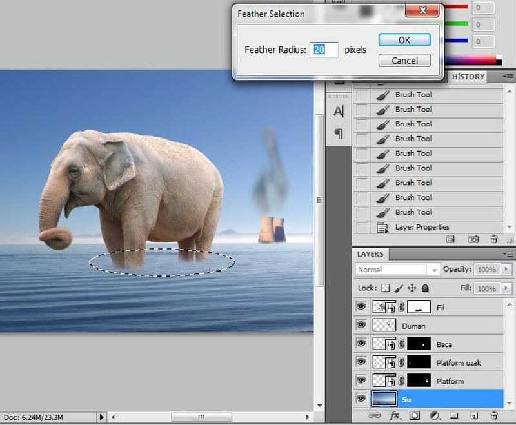The height and width of the screenshot is (425, 516).
Task: Create new snapshot in History panel
Action: point(474,239)
